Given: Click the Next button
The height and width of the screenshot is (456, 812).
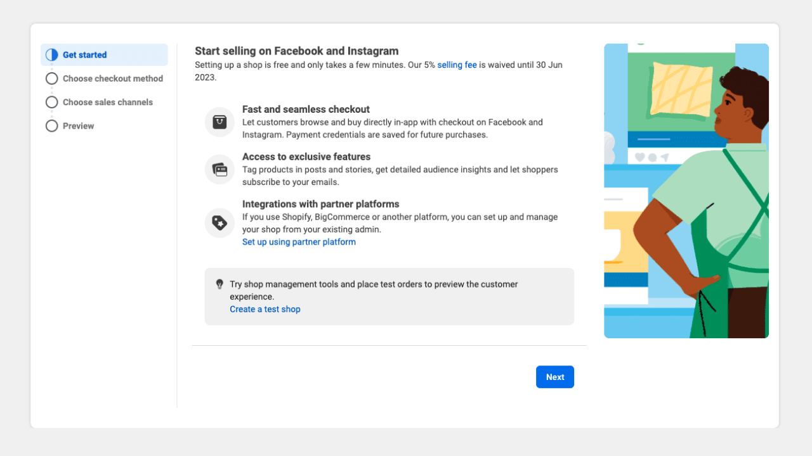Looking at the screenshot, I should coord(555,377).
